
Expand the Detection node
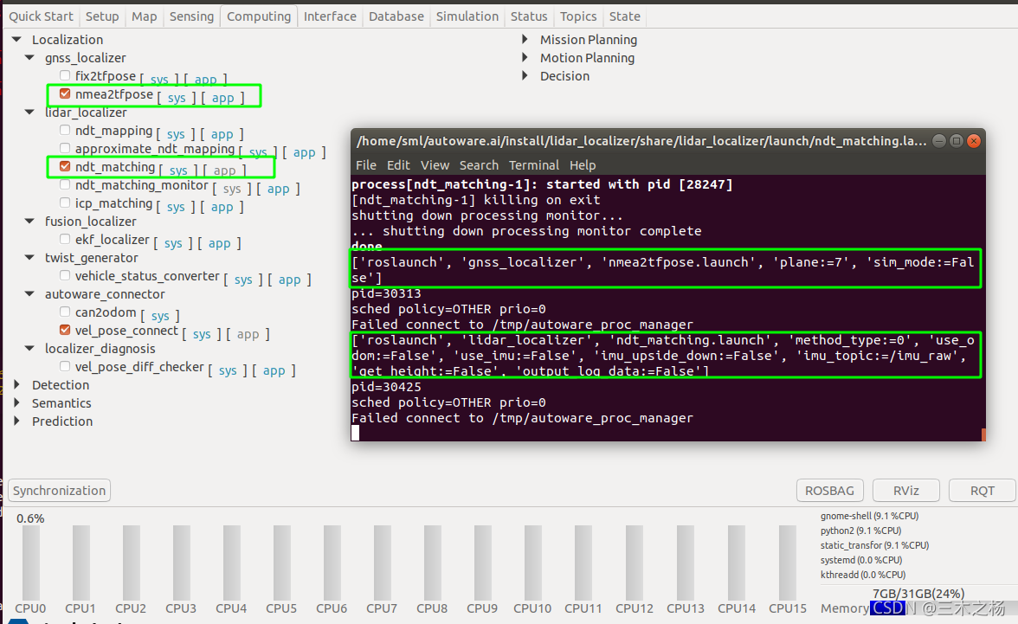tap(17, 385)
